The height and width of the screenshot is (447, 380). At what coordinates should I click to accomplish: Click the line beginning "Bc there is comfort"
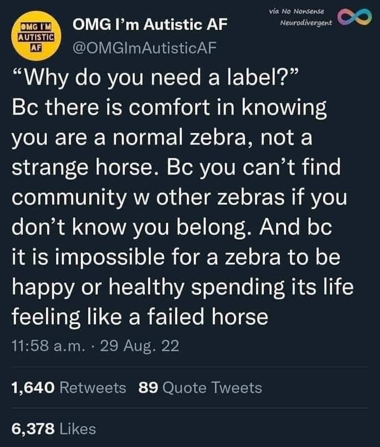click(x=169, y=108)
